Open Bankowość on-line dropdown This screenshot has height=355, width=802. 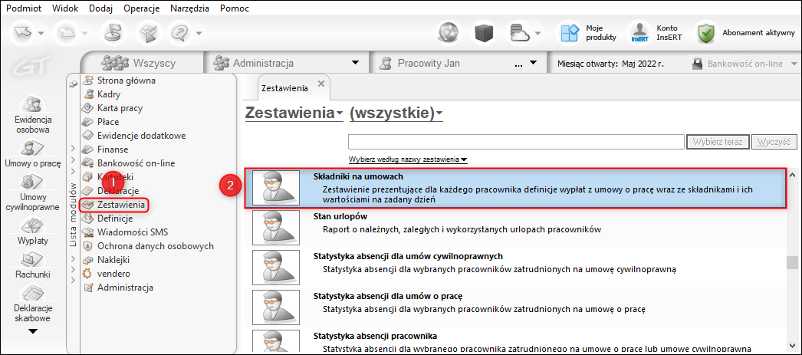[x=794, y=64]
